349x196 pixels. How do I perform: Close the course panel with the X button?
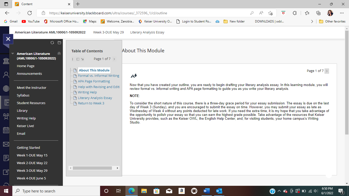point(8,39)
